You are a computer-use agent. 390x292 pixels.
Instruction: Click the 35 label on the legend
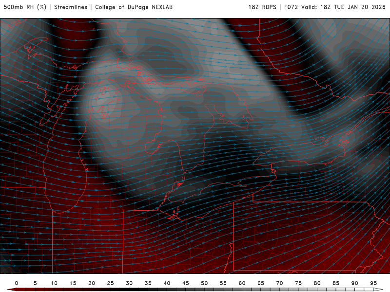pyautogui.click(x=148, y=283)
